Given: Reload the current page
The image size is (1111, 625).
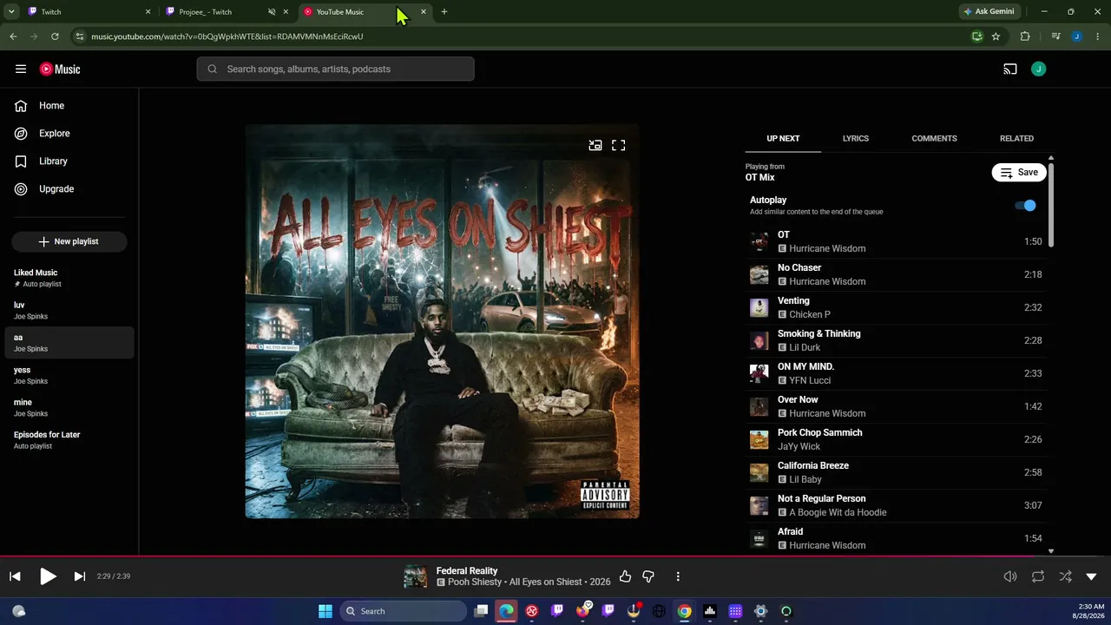Looking at the screenshot, I should click(x=55, y=36).
